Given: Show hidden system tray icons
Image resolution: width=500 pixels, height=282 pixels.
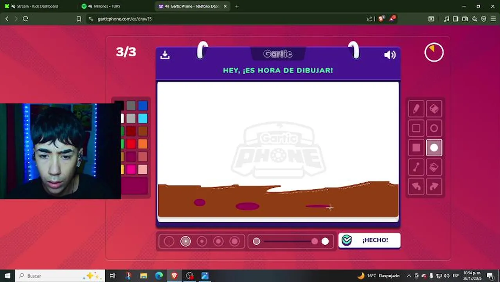Looking at the screenshot, I should click(x=409, y=276).
